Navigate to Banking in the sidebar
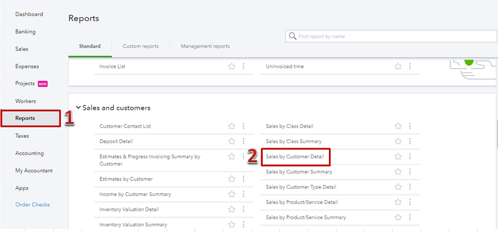498x232 pixels. [x=25, y=32]
